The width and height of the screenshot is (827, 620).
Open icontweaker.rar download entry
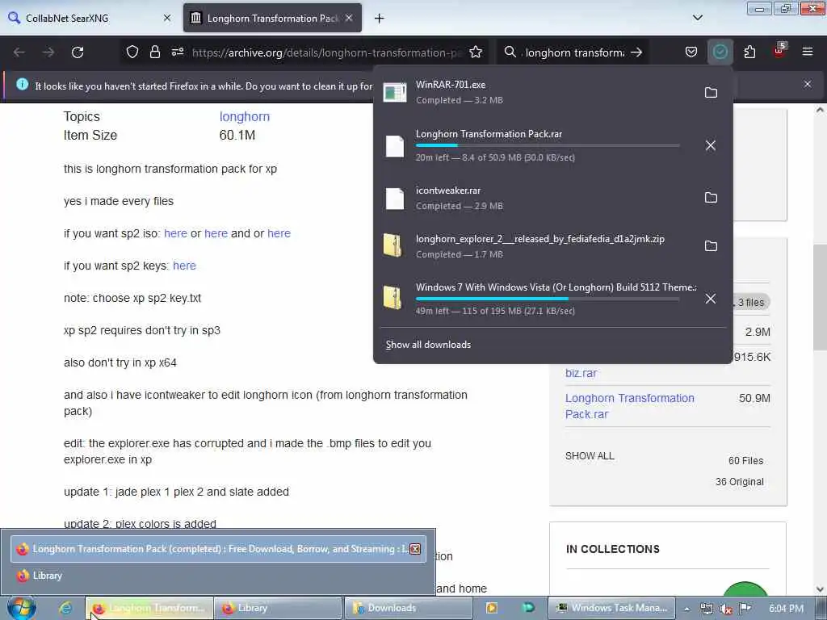click(x=538, y=198)
